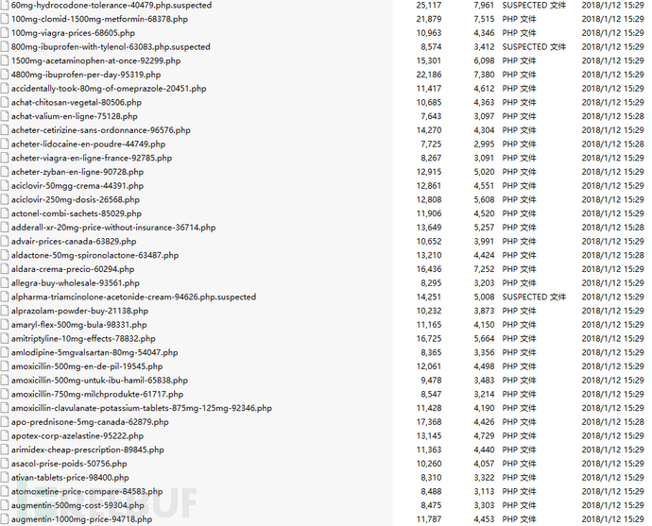Screen dimensions: 652x526
Task: Select acheter-viagra-en-ligne-france-92785.php
Action: 92,158
